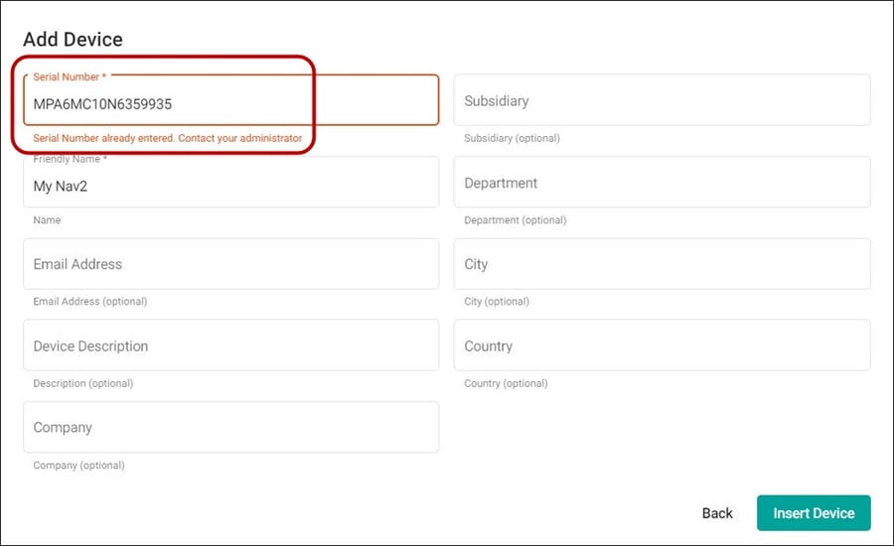Click the Subsidiary (optional) helper text
The width and height of the screenshot is (894, 546).
click(512, 138)
